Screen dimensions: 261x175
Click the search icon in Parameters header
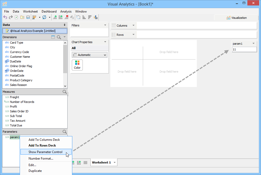64,132
